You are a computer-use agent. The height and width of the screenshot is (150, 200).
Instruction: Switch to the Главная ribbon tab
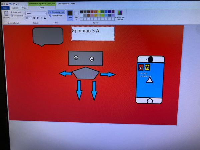point(15,7)
